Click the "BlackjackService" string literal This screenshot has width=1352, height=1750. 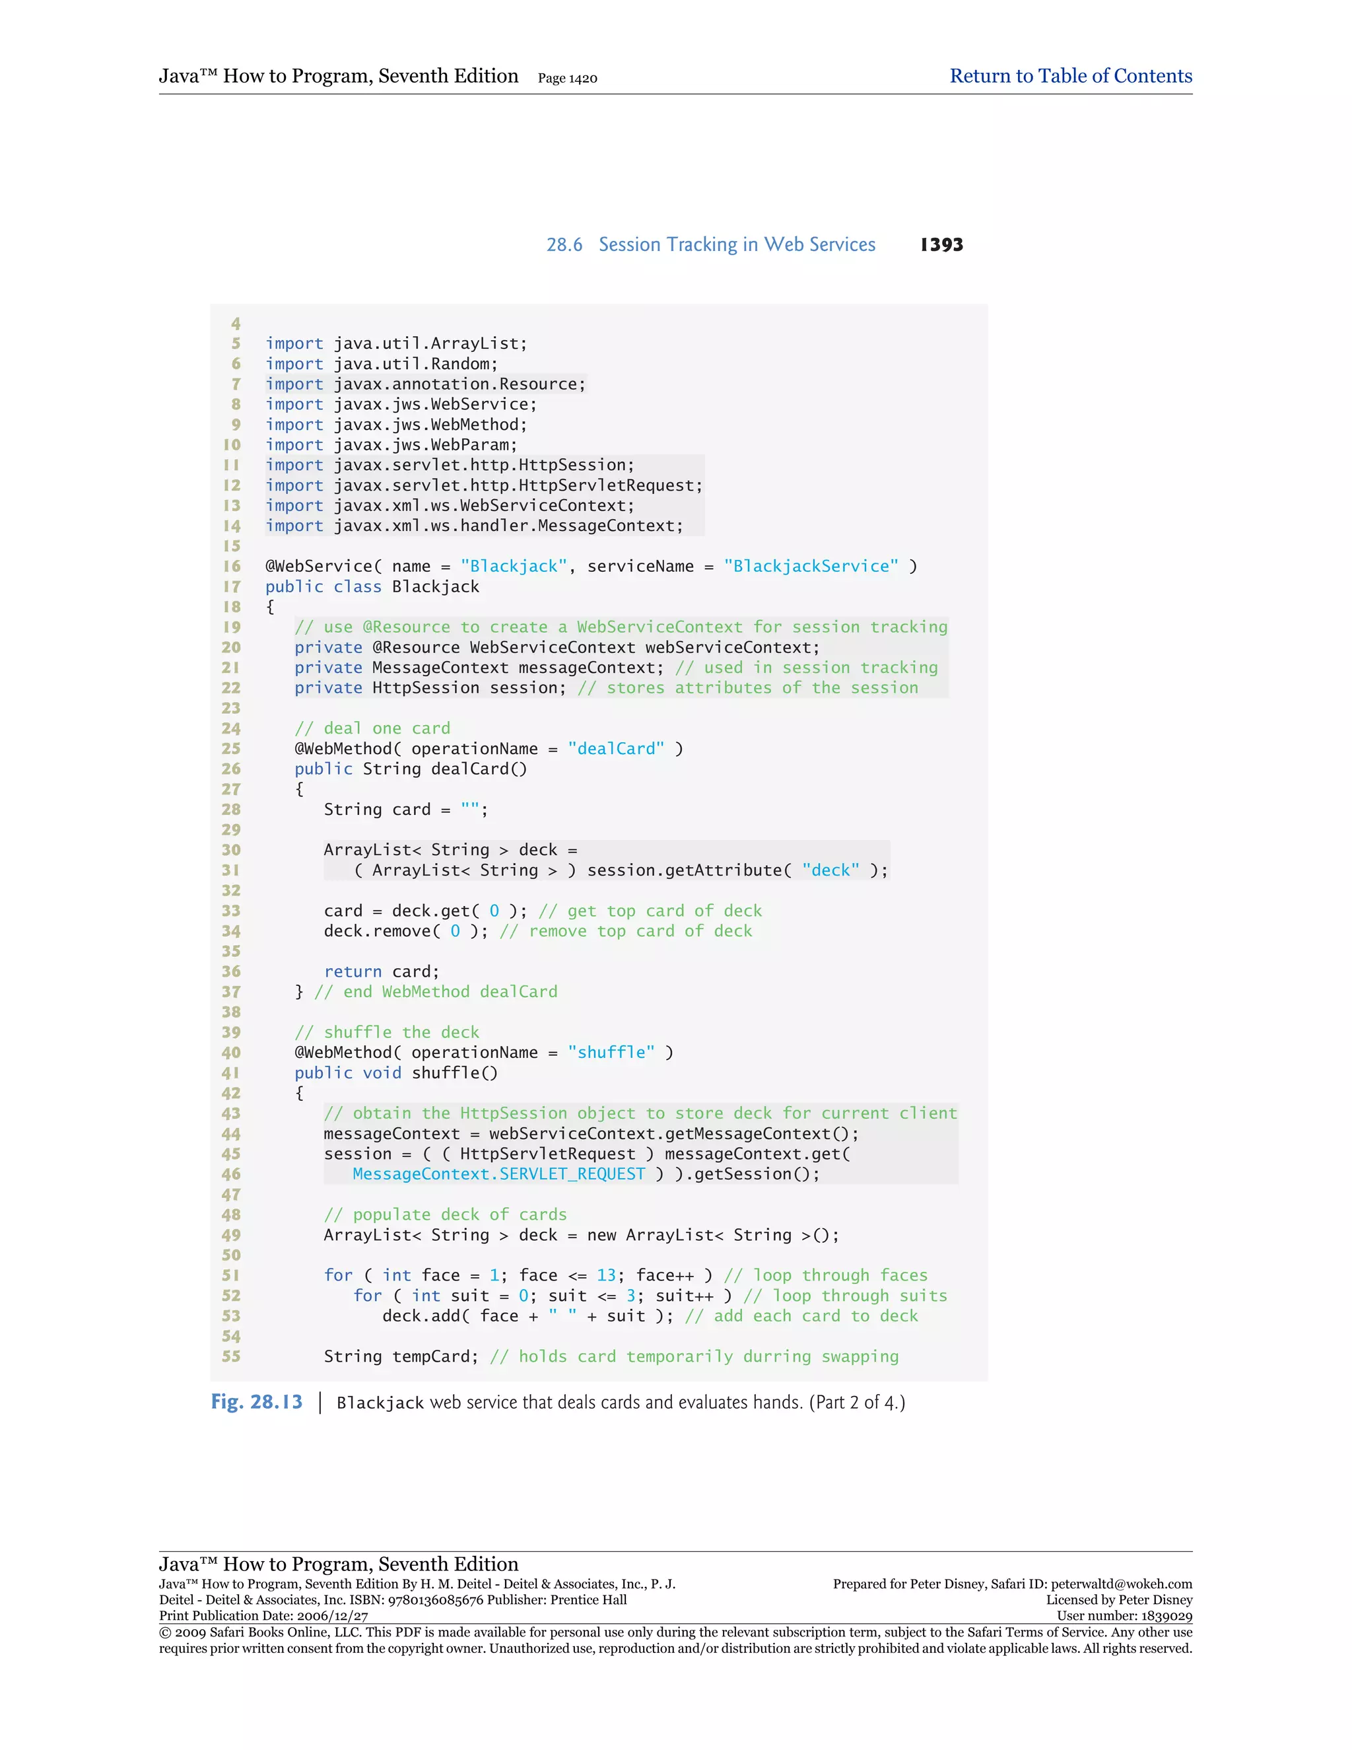811,567
